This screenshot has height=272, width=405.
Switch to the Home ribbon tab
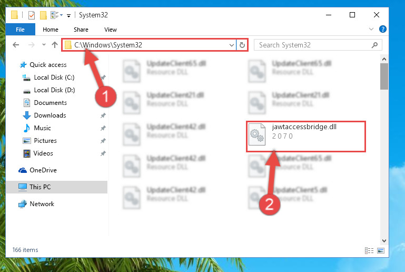point(51,30)
